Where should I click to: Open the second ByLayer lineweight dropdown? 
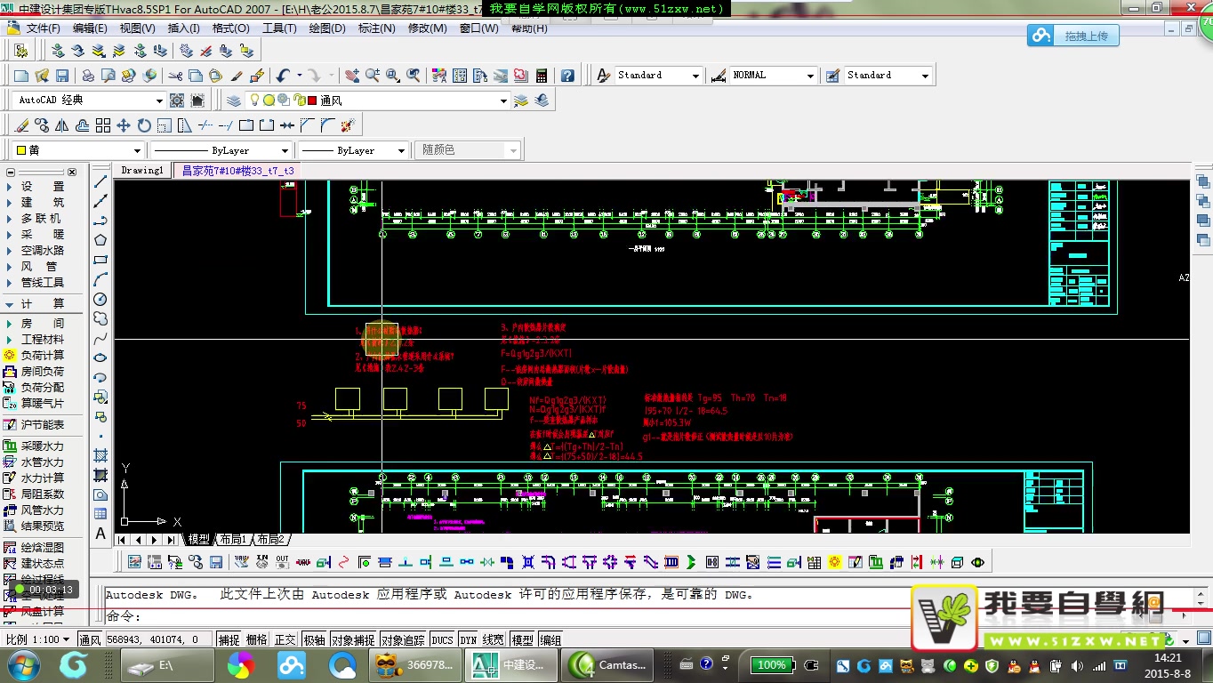(402, 150)
